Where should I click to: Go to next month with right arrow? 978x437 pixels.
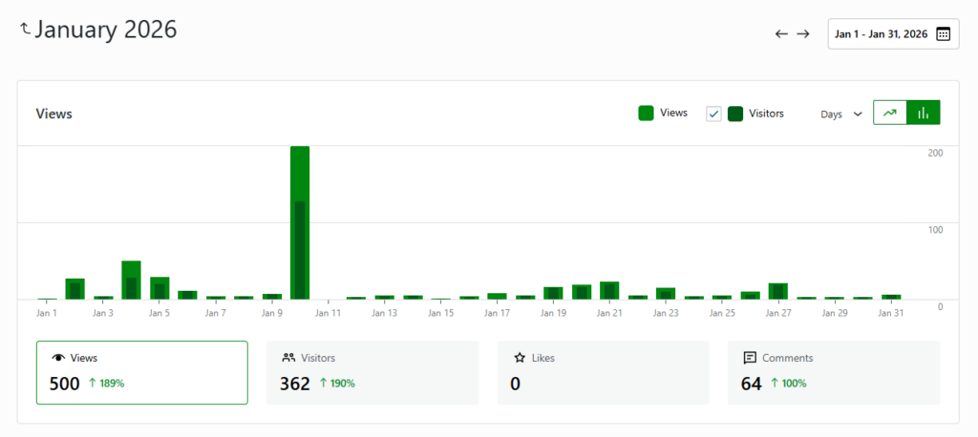(x=803, y=33)
